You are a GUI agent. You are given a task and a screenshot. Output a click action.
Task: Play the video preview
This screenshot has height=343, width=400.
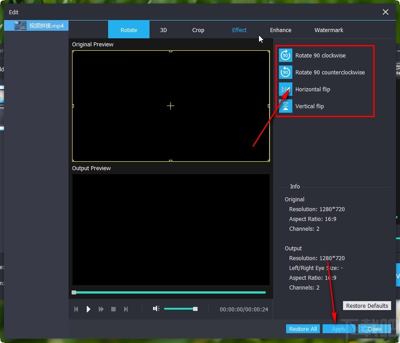pyautogui.click(x=88, y=309)
